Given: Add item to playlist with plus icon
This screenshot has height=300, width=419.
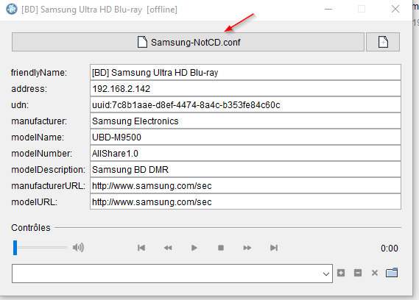Looking at the screenshot, I should point(341,273).
